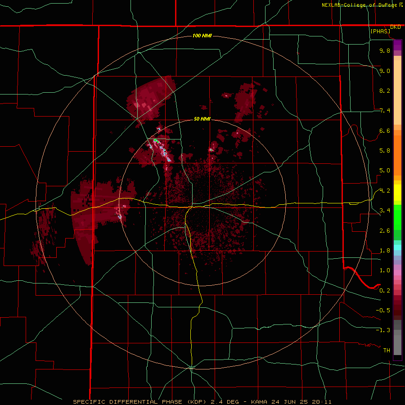Click the 1.0 scale value
The height and width of the screenshot is (405, 405).
[385, 270]
